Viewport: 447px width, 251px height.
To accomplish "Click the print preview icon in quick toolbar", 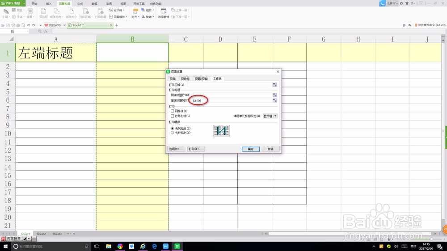I will point(23,25).
